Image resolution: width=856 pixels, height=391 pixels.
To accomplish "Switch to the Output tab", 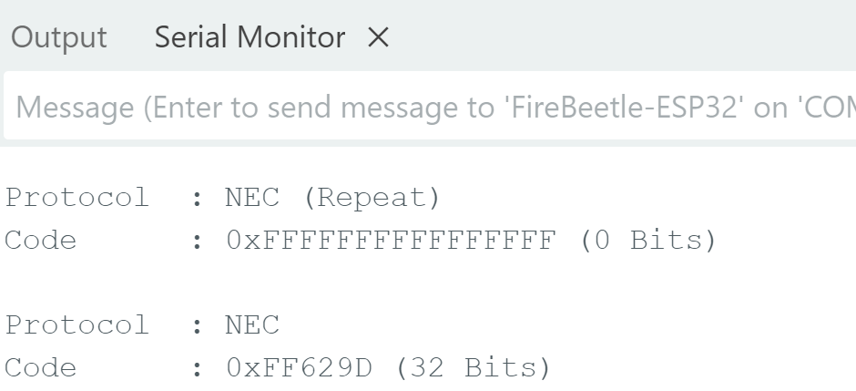I will pos(58,38).
